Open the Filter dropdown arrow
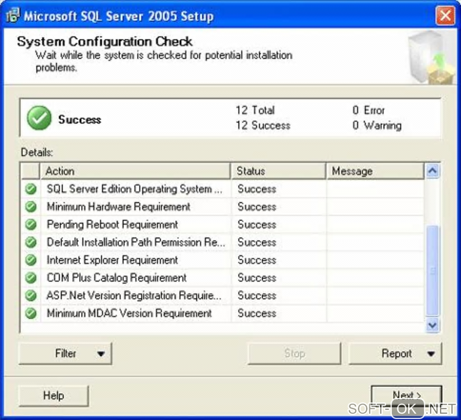Viewport: 461px width, 420px height. tap(101, 354)
